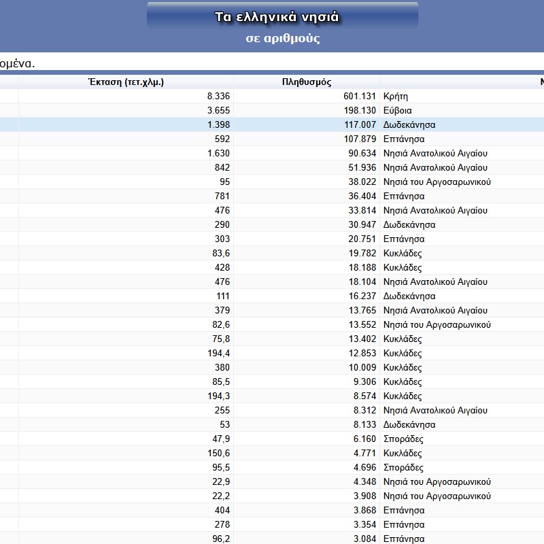
Task: Click Δωδεκάνησα in the 30.947 row
Action: [409, 225]
